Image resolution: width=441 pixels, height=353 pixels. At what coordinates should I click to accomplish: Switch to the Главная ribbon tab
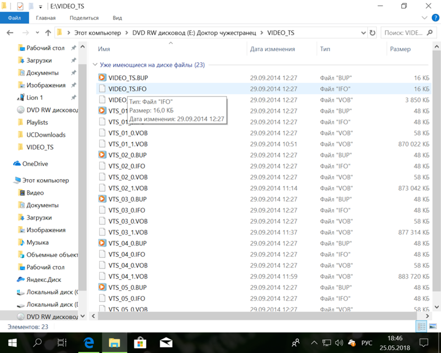[x=46, y=18]
